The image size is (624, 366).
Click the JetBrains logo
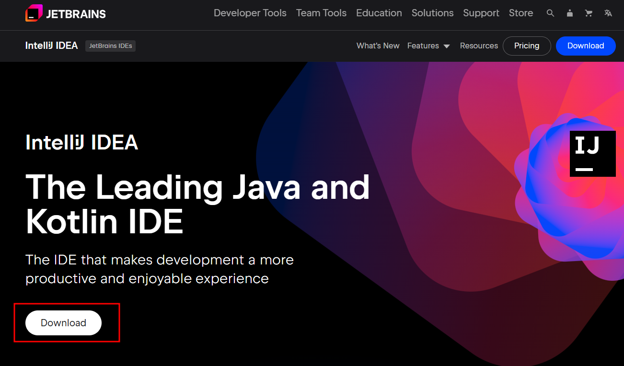[x=66, y=13]
